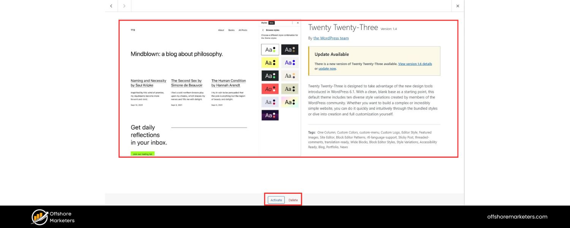
Task: Activate the Twenty Twenty-Three theme
Action: coord(275,199)
